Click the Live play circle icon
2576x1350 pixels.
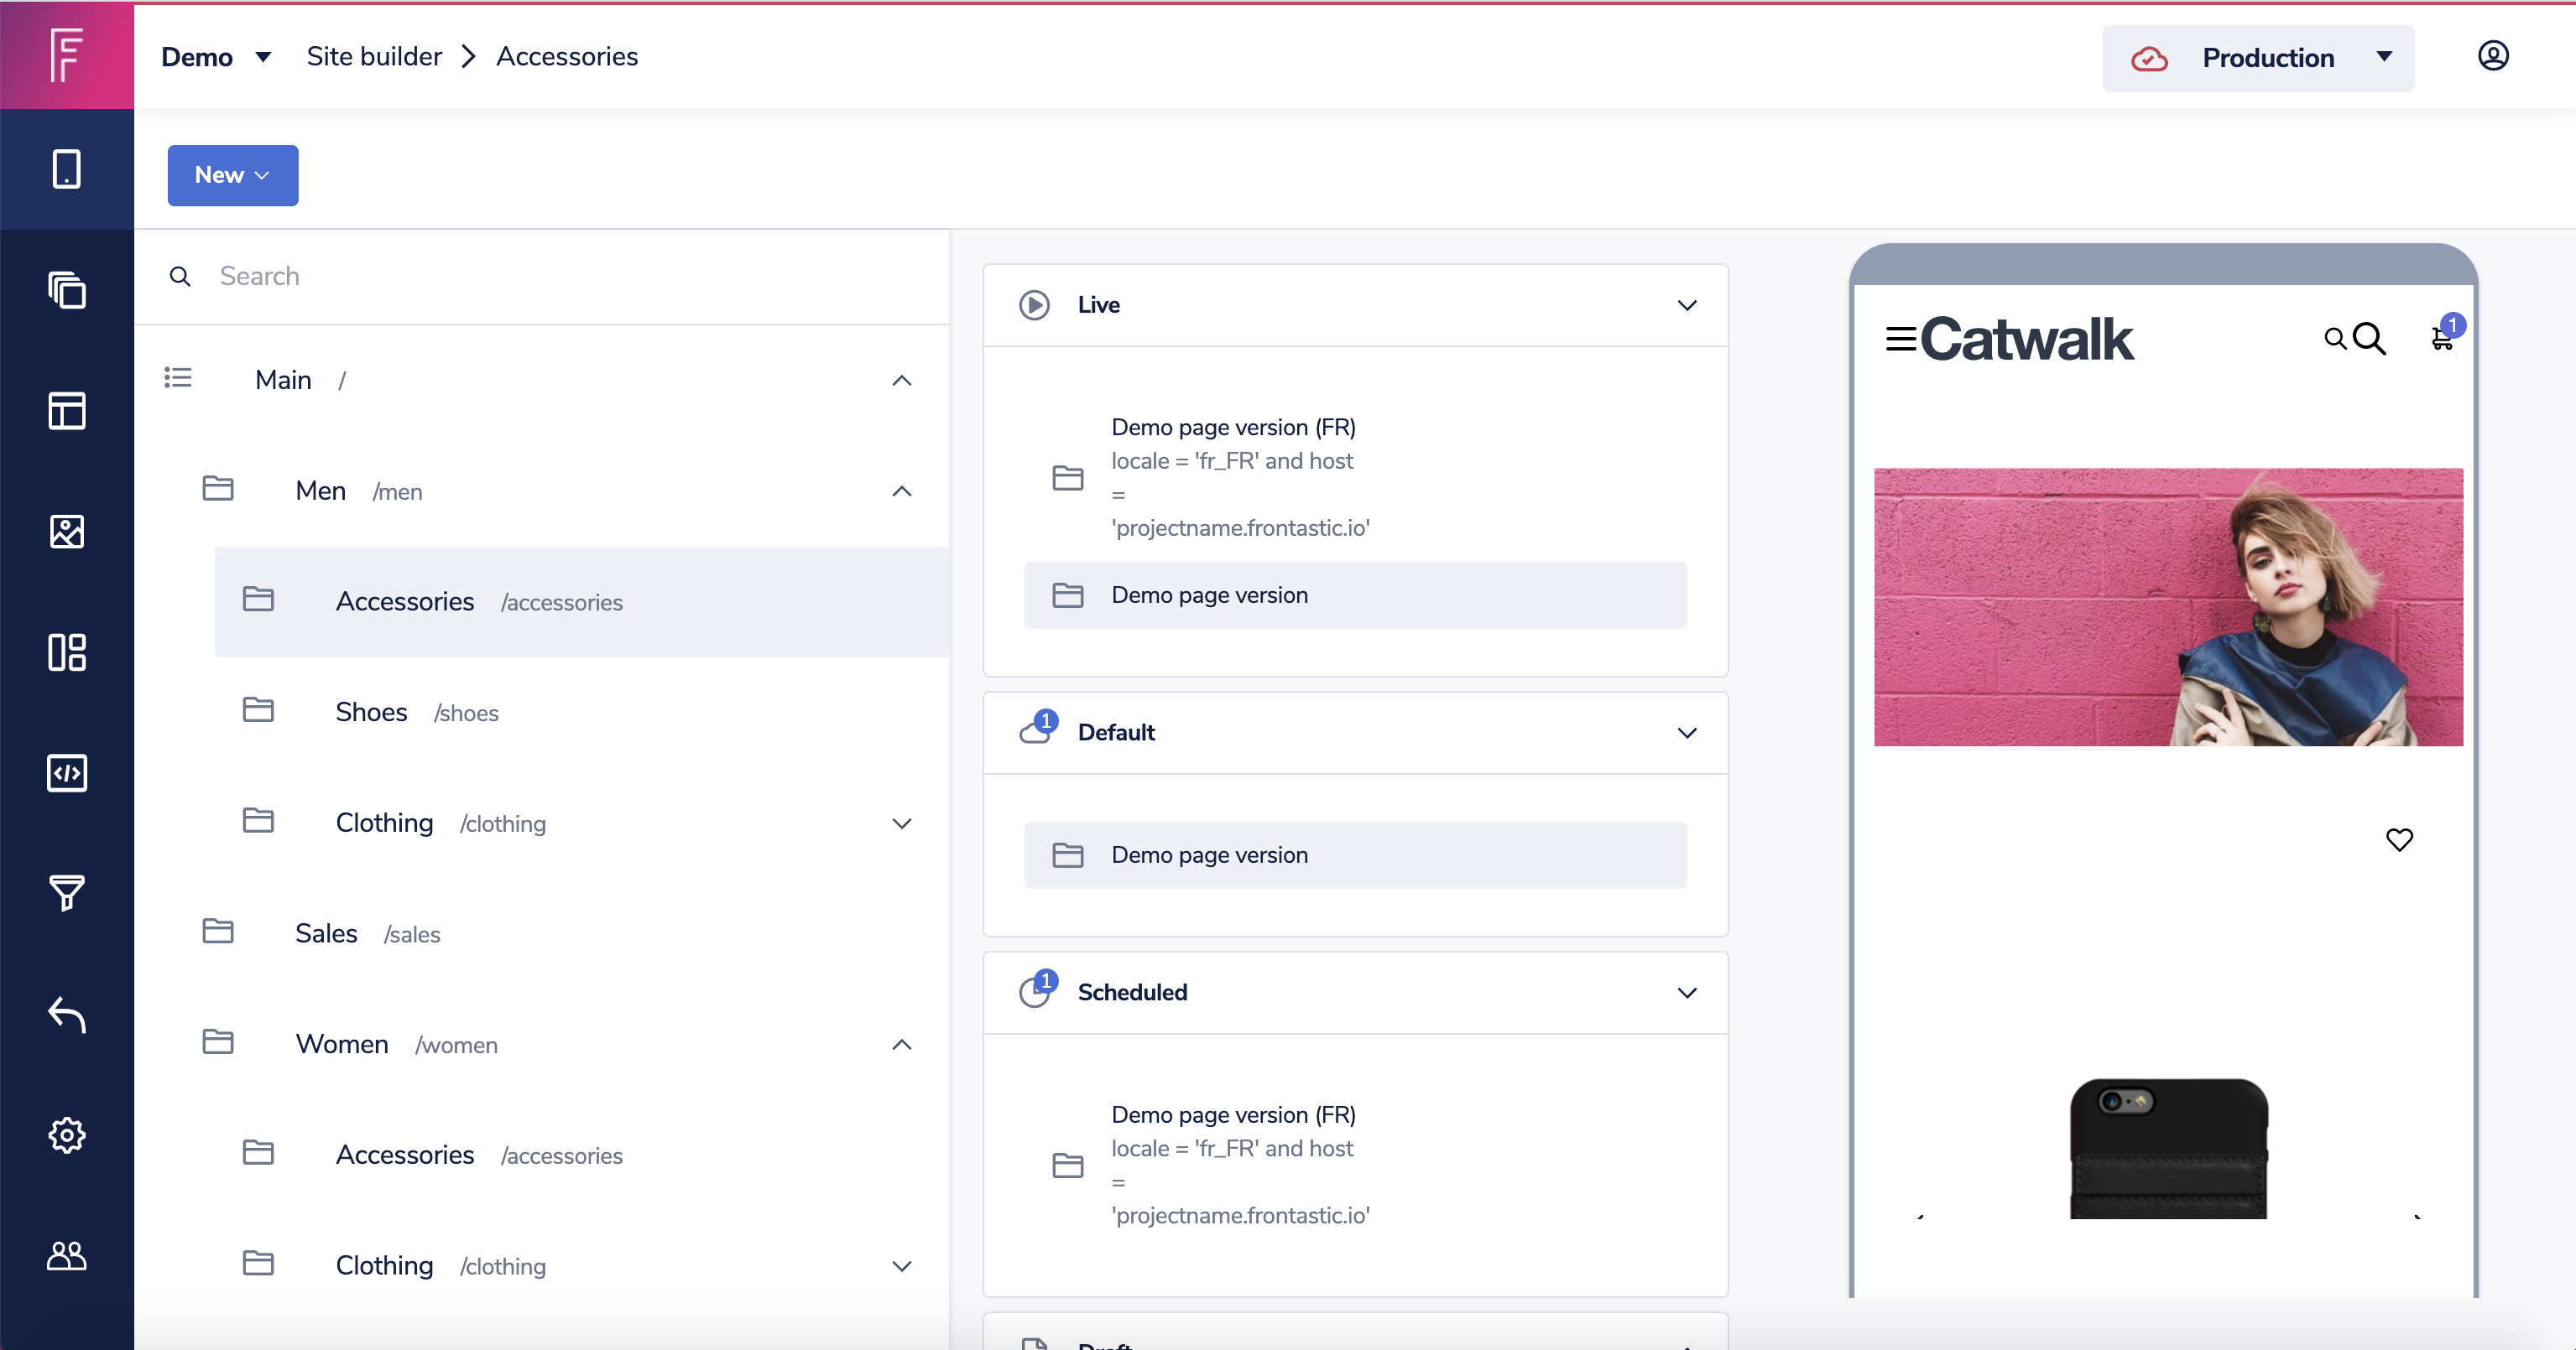(x=1034, y=304)
